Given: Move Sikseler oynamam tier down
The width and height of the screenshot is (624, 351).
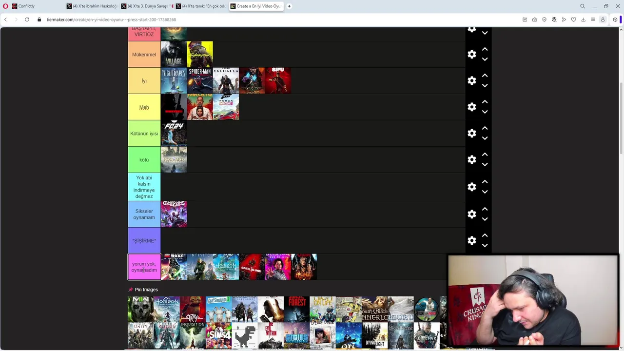Looking at the screenshot, I should 485,219.
